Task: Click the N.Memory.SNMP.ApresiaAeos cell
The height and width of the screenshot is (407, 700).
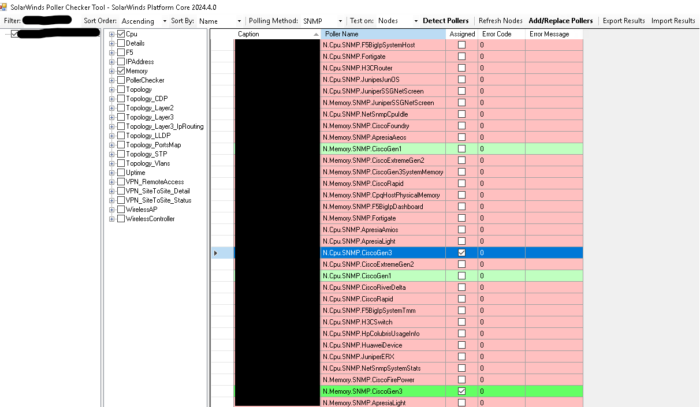Action: [x=383, y=137]
